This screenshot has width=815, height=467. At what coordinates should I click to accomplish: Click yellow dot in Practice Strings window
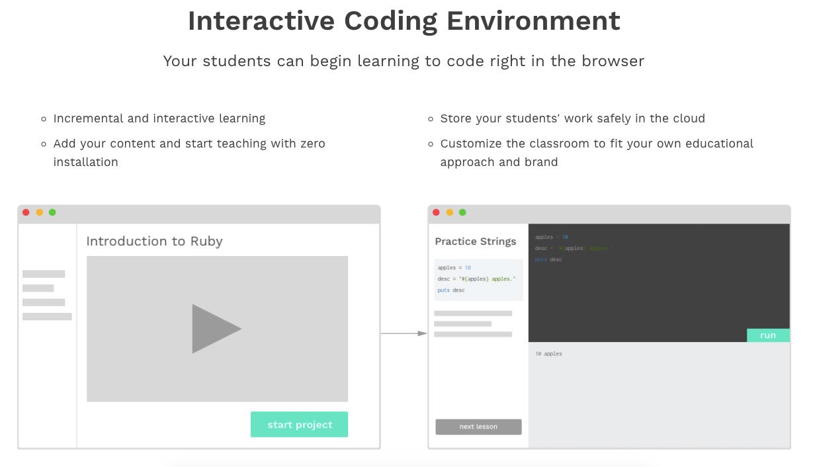(x=449, y=212)
